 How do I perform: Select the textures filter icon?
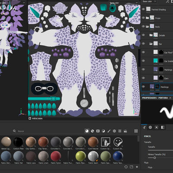[x=120, y=131]
